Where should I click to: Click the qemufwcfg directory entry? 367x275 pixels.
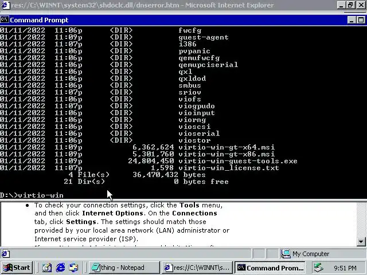click(x=199, y=58)
